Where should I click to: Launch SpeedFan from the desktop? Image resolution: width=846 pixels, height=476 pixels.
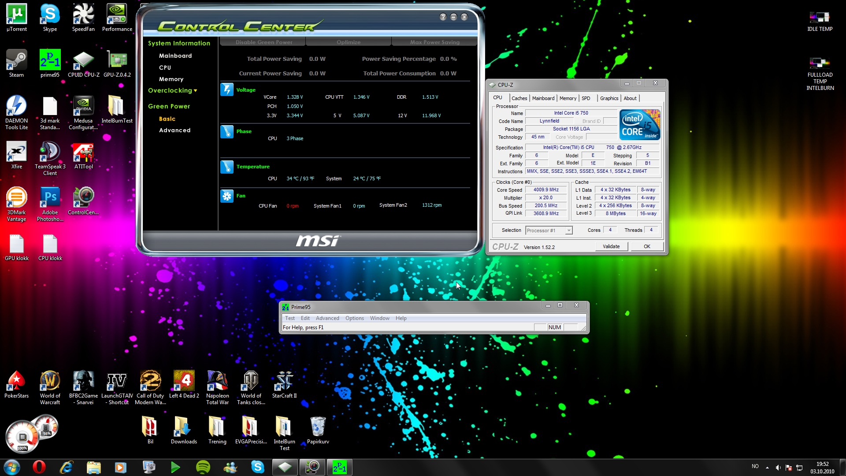pyautogui.click(x=83, y=18)
